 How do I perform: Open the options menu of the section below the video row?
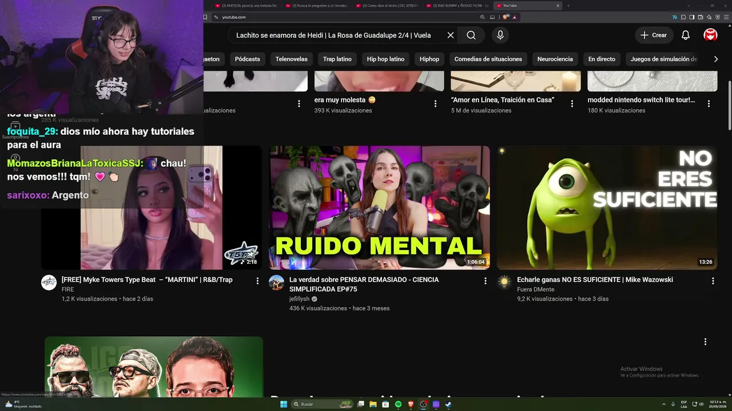[705, 341]
